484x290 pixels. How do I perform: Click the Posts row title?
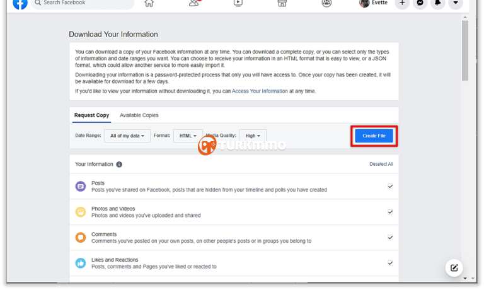coord(98,183)
